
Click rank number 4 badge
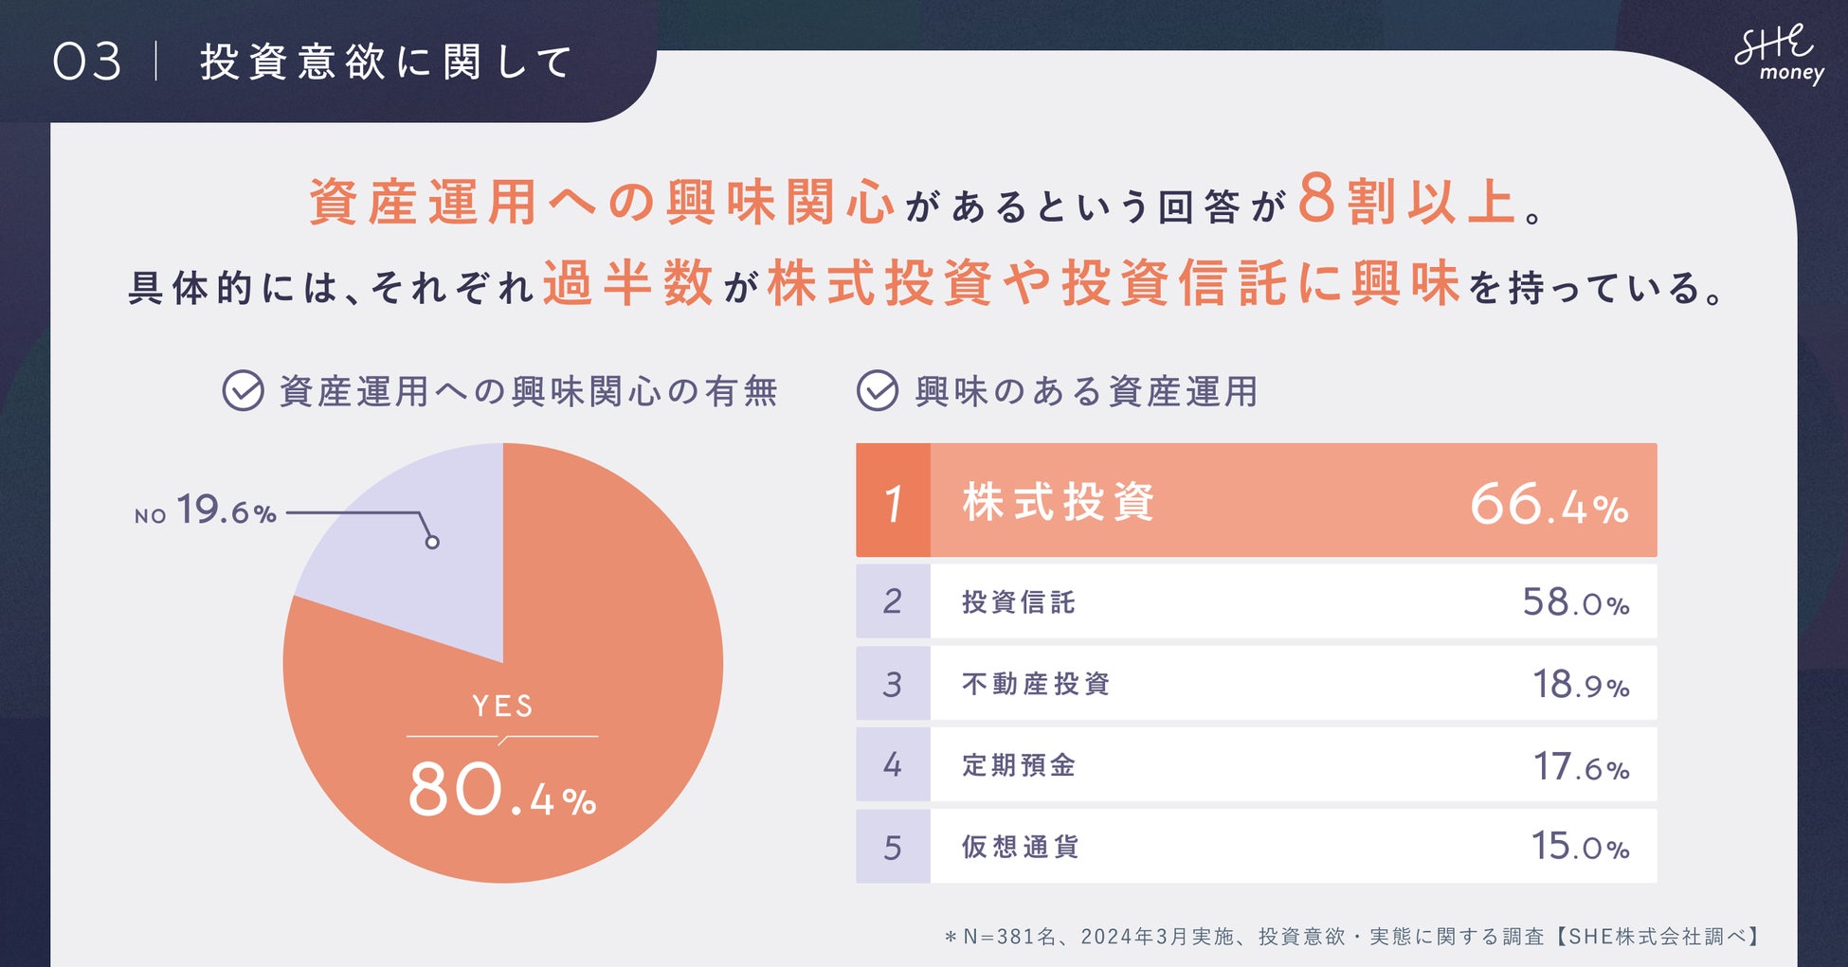coord(893,764)
